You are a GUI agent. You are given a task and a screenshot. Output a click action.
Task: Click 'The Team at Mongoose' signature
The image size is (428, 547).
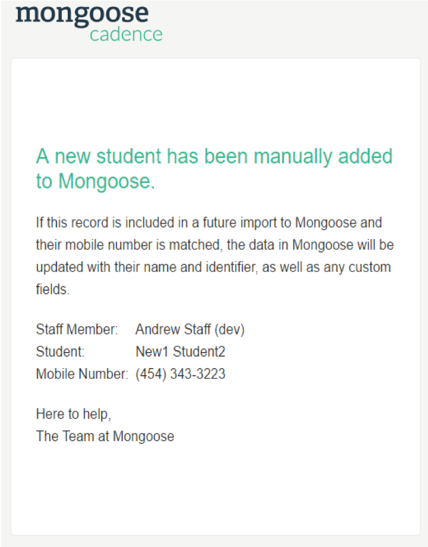(x=105, y=436)
